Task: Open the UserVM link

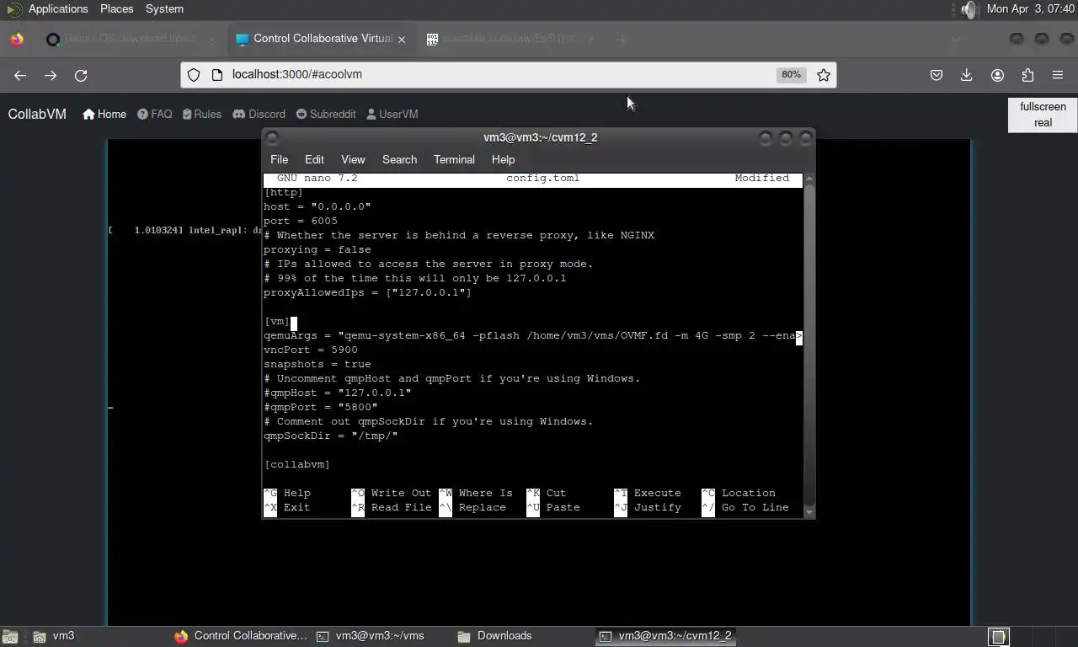Action: click(x=392, y=114)
